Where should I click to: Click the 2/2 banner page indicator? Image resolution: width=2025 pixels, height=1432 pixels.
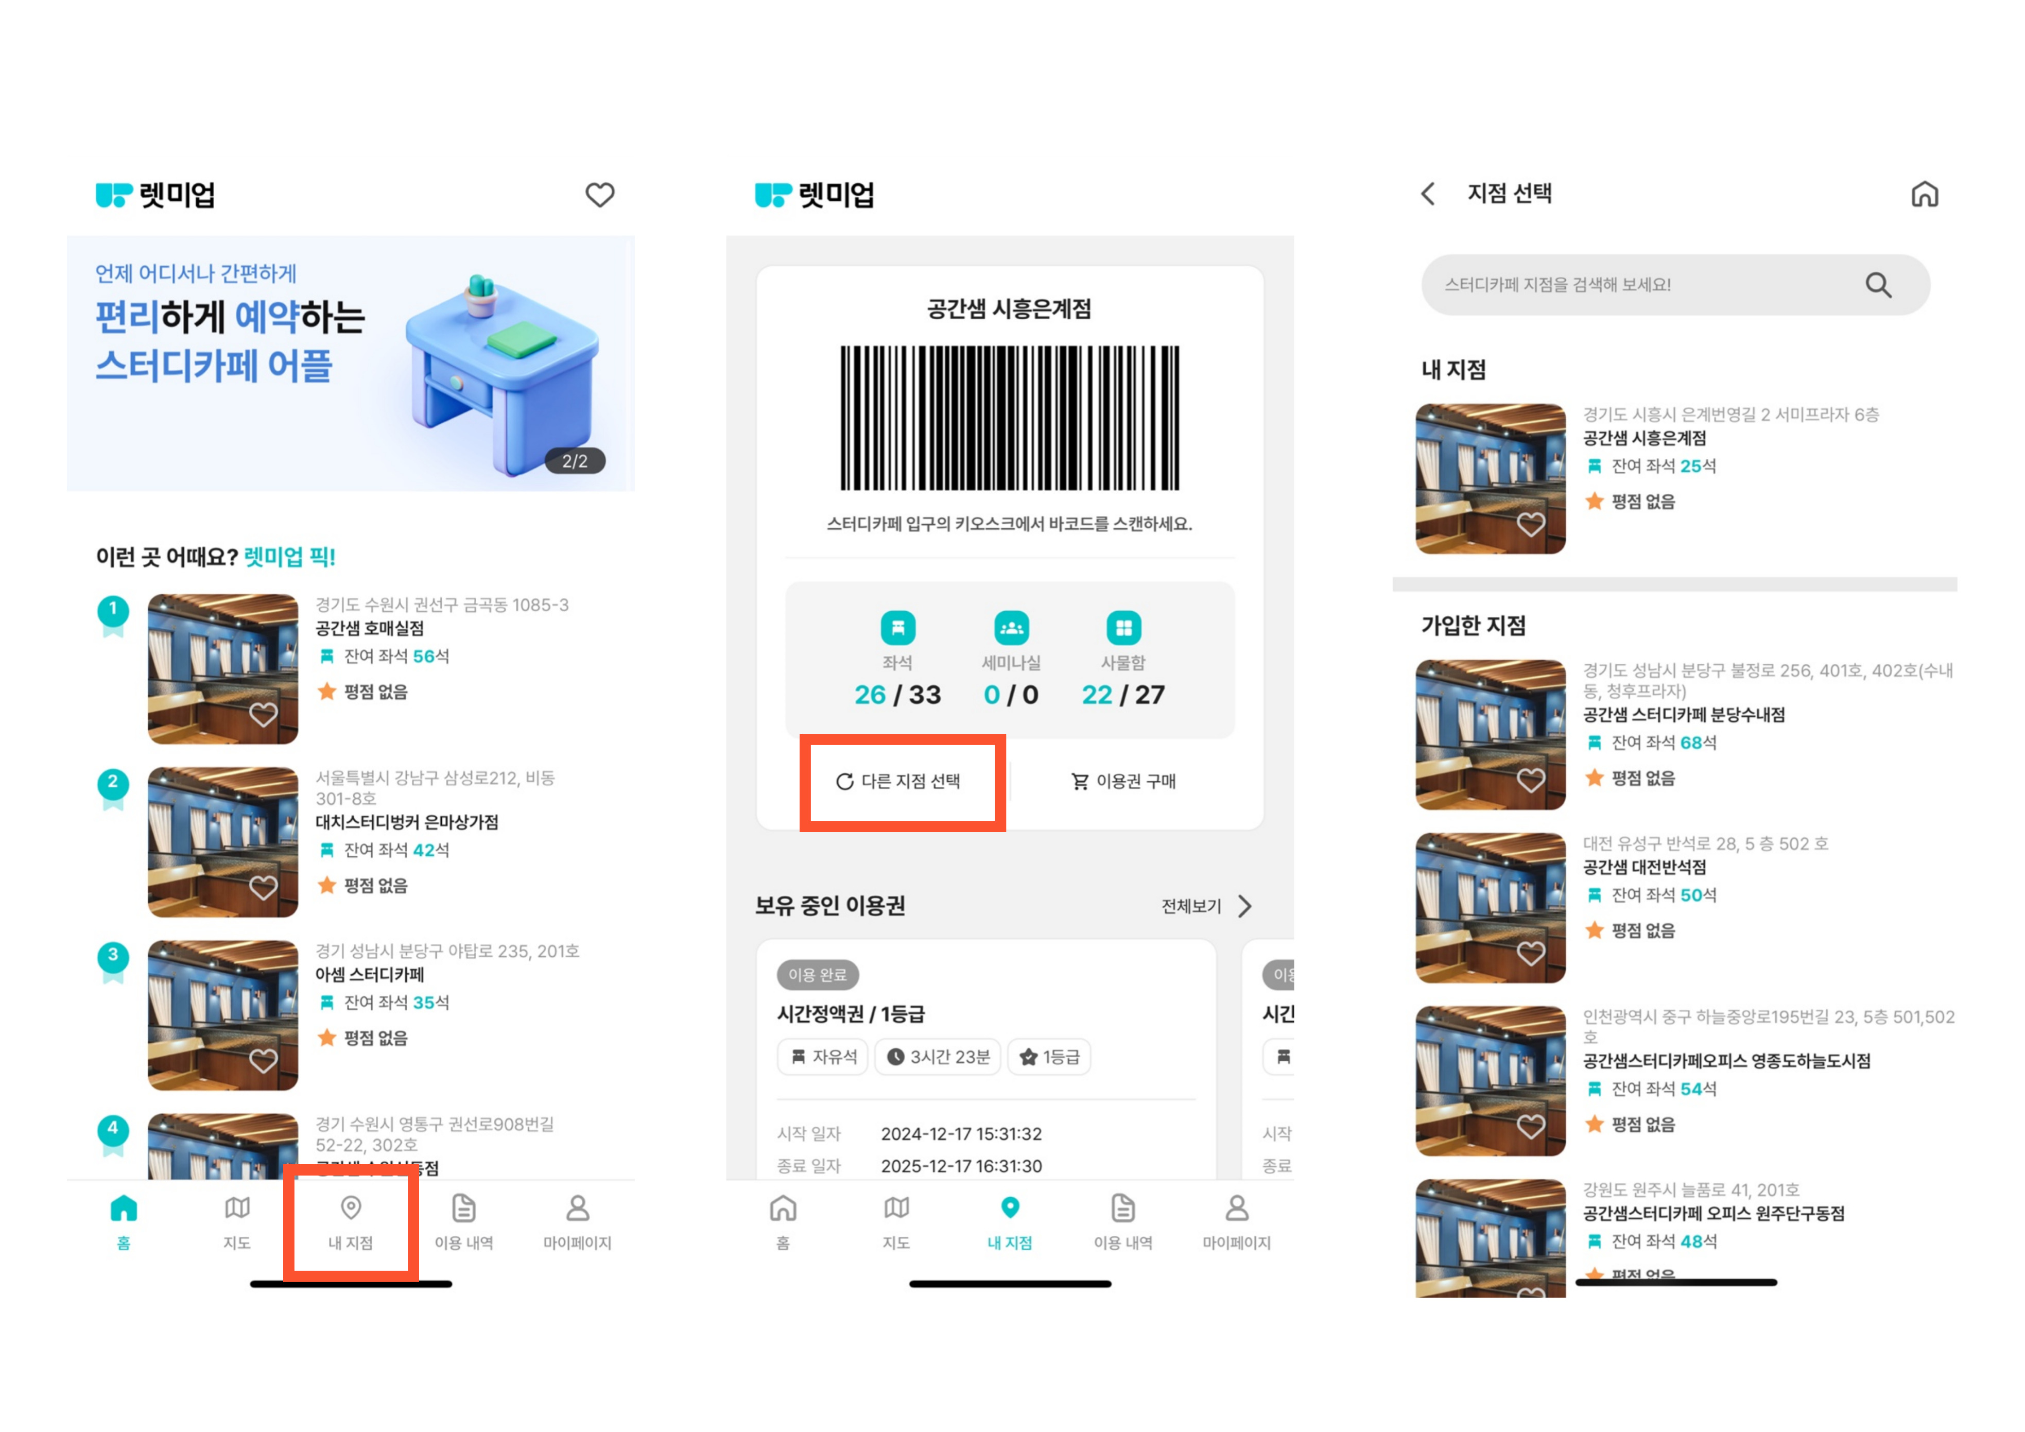[x=574, y=460]
